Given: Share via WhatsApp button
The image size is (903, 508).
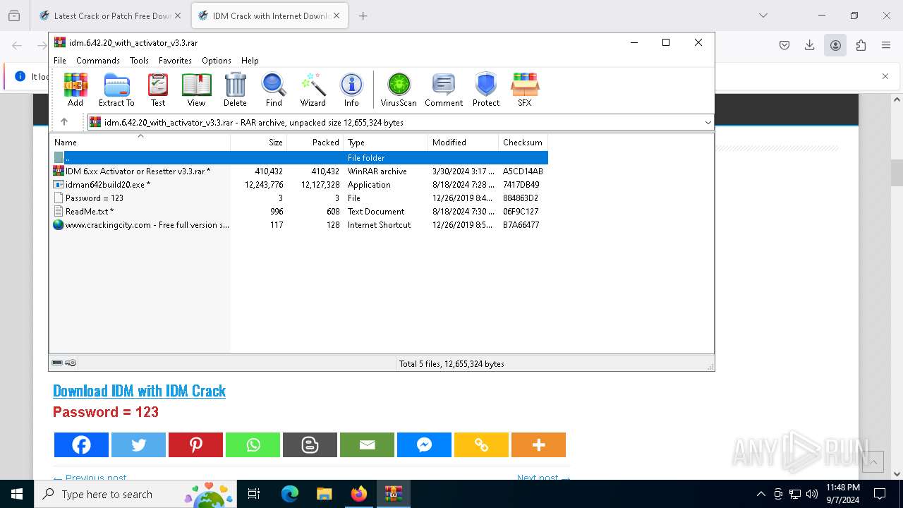Looking at the screenshot, I should coord(253,445).
